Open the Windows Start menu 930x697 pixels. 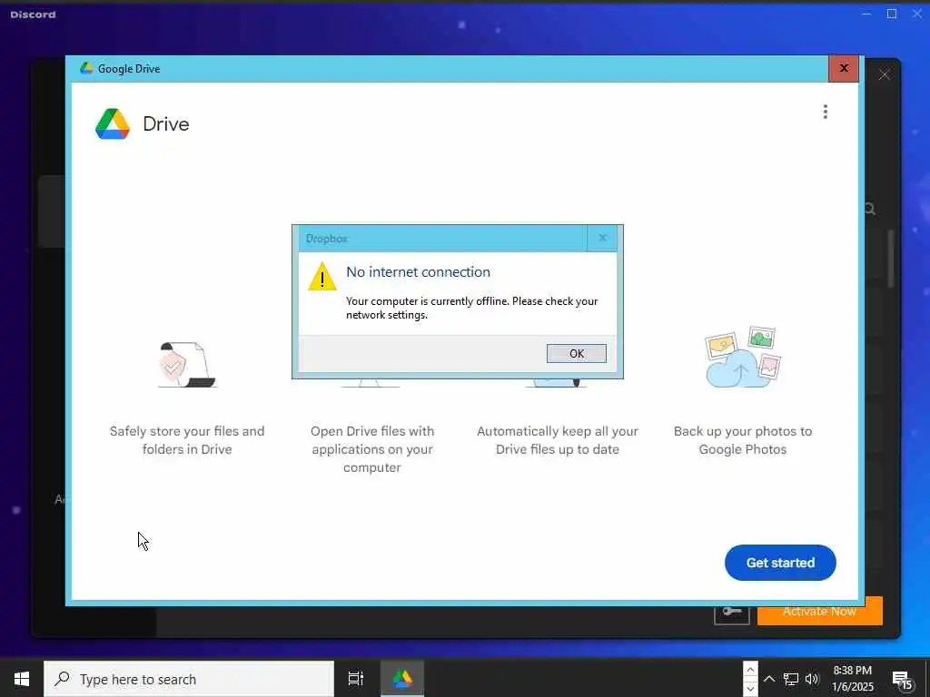point(22,679)
